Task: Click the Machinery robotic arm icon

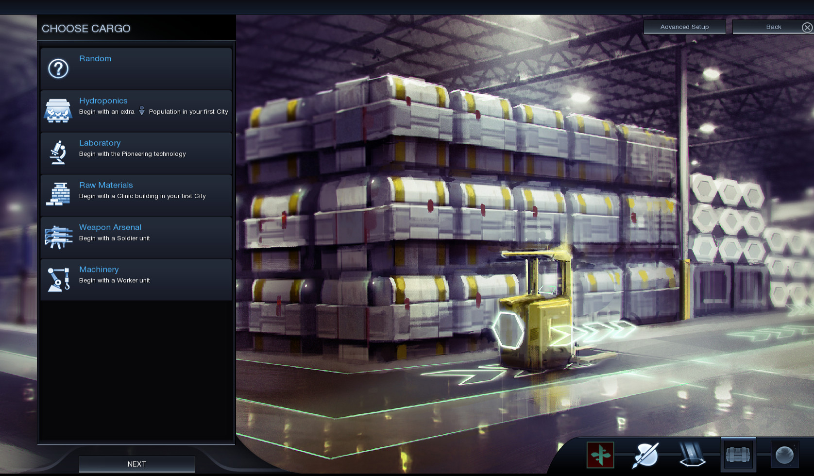Action: tap(58, 279)
